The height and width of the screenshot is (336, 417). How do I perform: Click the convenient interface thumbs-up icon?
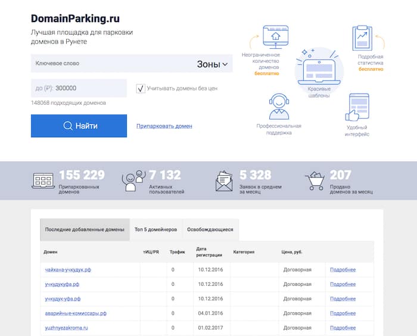coord(358,108)
